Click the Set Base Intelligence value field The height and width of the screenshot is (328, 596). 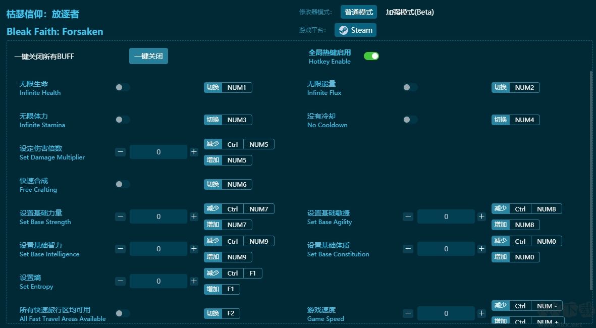coord(158,249)
